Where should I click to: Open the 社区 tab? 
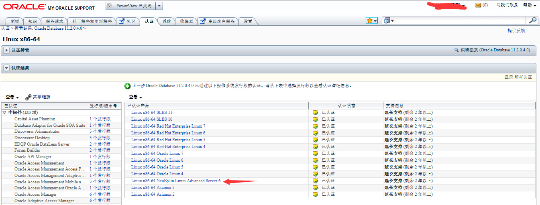[128, 21]
